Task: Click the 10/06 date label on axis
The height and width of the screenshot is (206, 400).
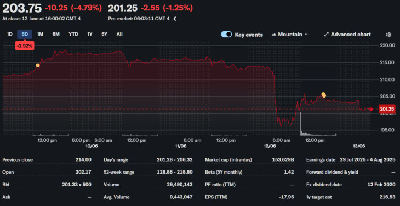Action: pyautogui.click(x=92, y=146)
